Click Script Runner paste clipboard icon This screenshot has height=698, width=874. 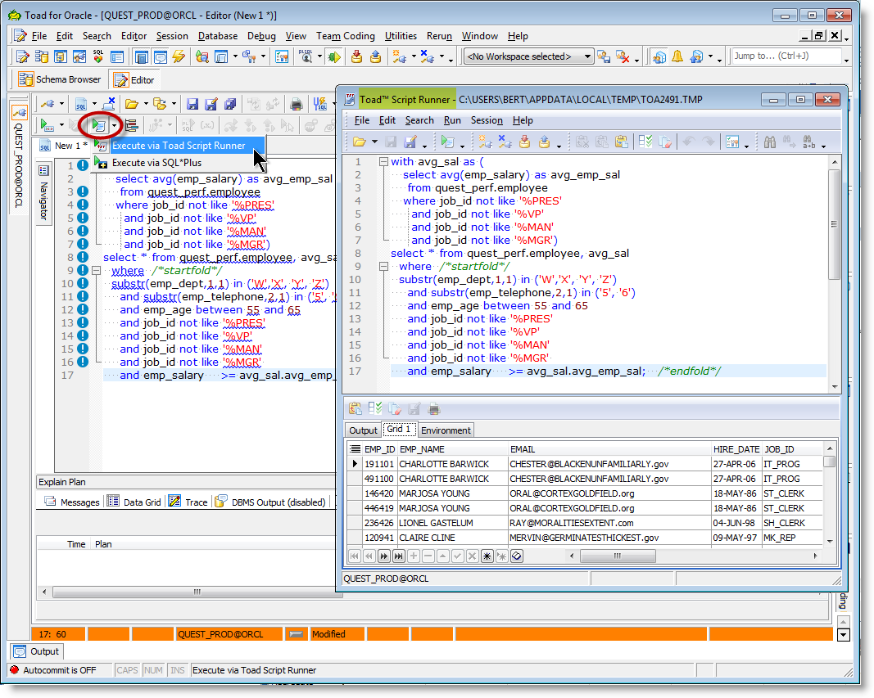point(622,142)
